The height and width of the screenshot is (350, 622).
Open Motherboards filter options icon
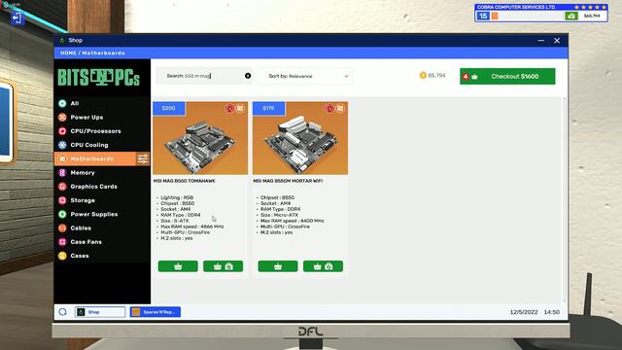143,158
